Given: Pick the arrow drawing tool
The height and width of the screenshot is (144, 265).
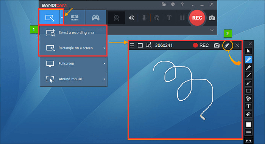Looking at the screenshot, I should tap(248, 83).
